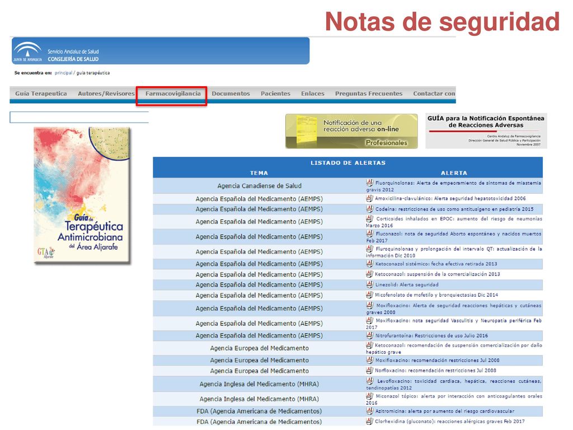
Task: Switch to Autores/Revisores tab
Action: tap(106, 94)
